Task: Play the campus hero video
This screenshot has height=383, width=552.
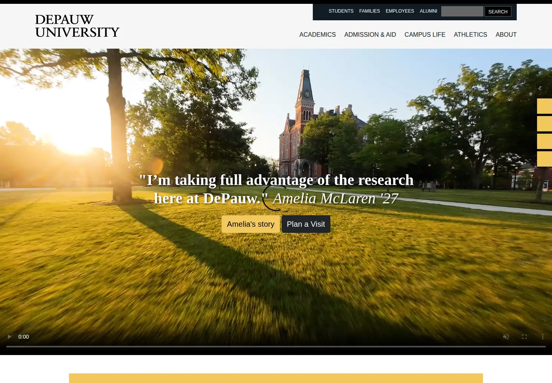Action: [9, 337]
